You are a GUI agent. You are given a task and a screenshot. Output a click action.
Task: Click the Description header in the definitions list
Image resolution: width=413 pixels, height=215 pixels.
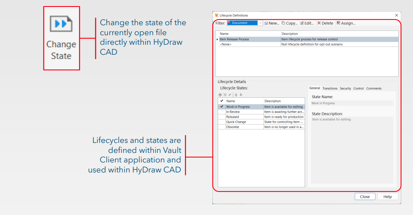(339, 33)
